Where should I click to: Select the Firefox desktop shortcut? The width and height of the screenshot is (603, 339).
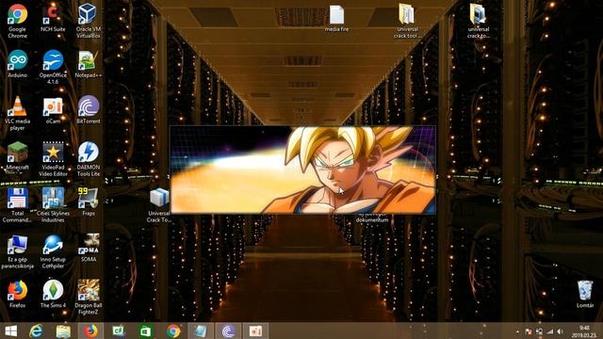(17, 295)
